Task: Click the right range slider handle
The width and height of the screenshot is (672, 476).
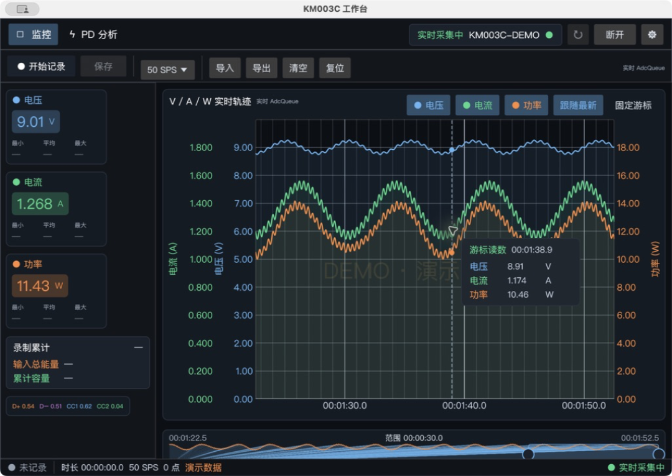Action: [658, 454]
